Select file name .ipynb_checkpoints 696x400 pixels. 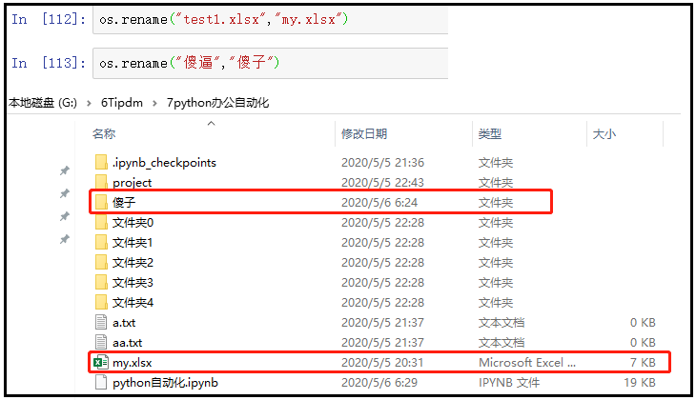164,163
